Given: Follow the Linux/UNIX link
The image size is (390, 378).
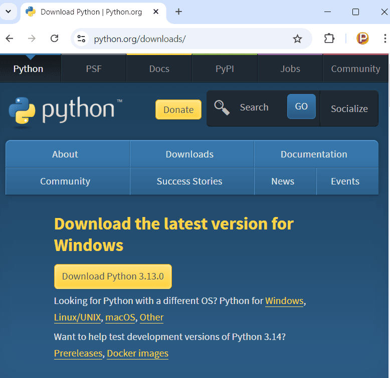Looking at the screenshot, I should [77, 317].
